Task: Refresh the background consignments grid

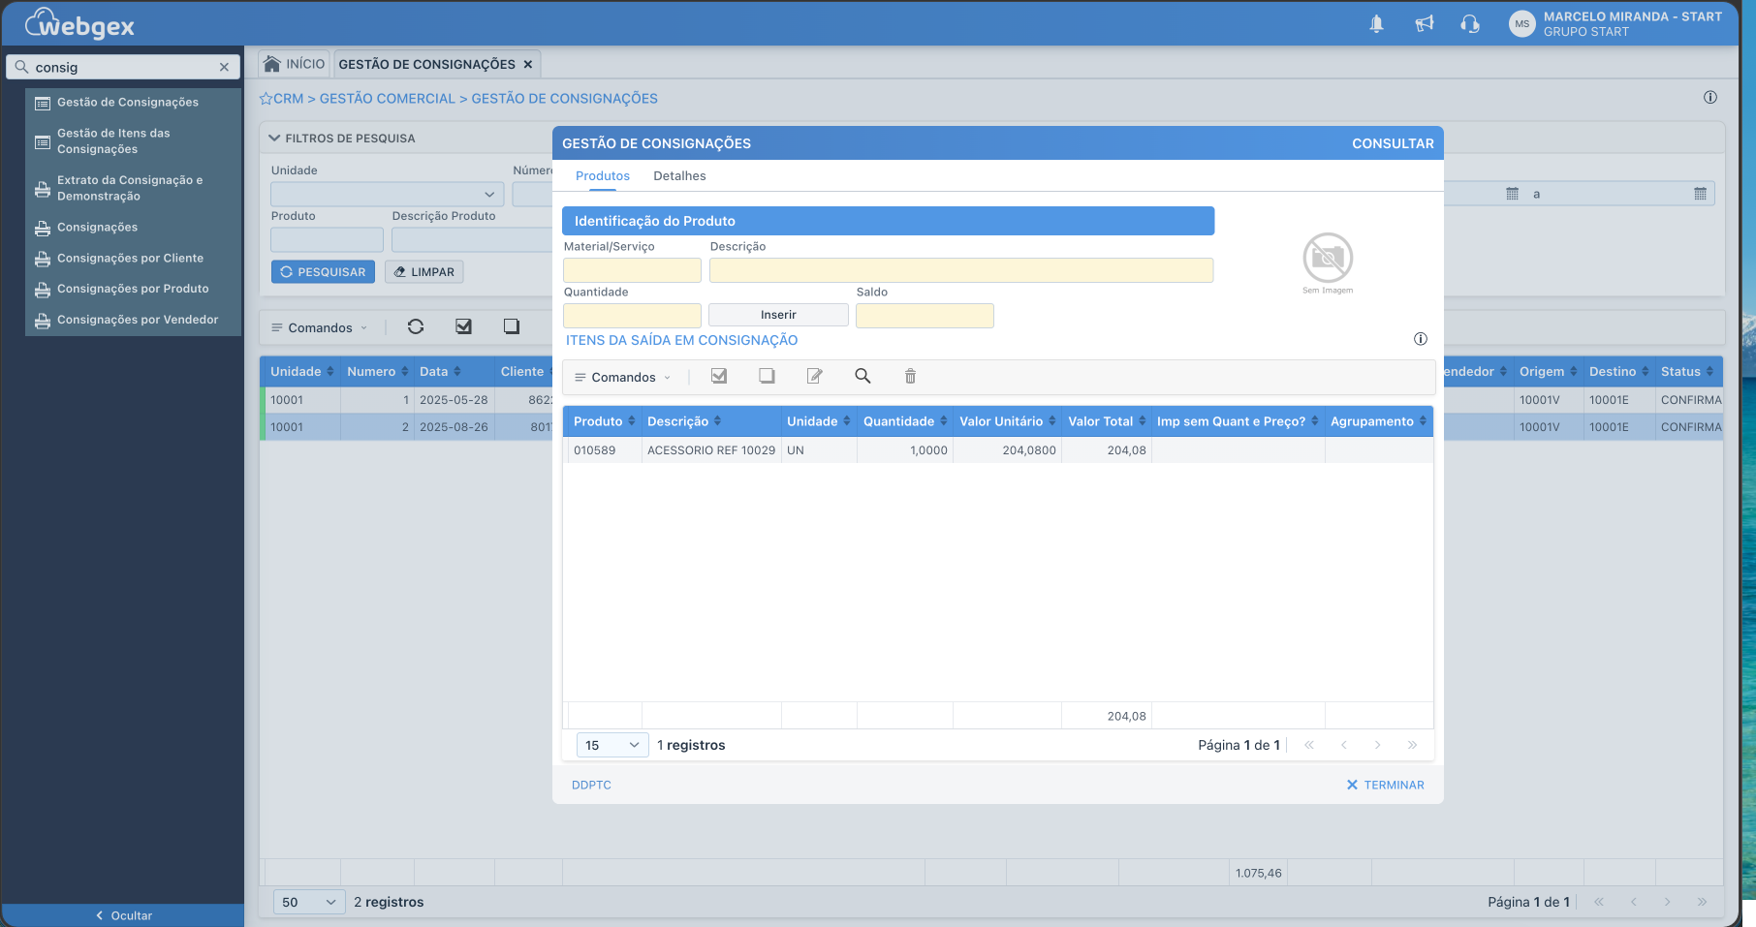Action: (x=416, y=326)
